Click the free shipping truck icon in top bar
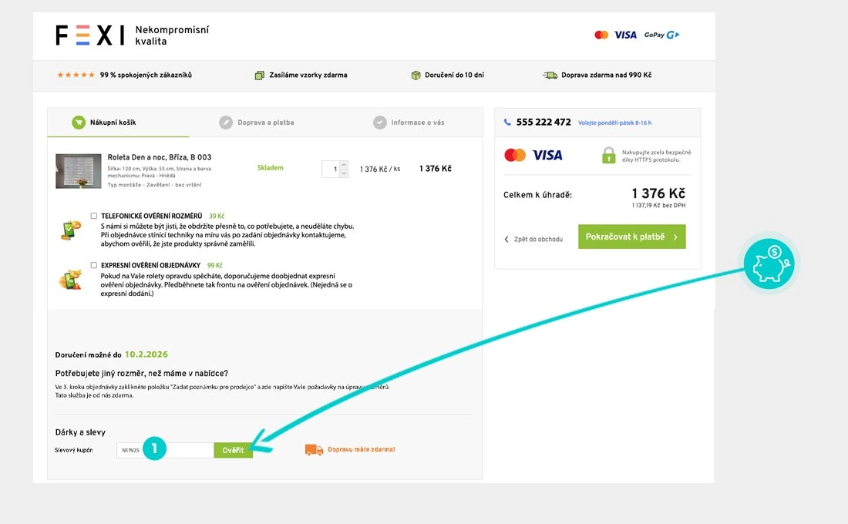 coord(550,76)
